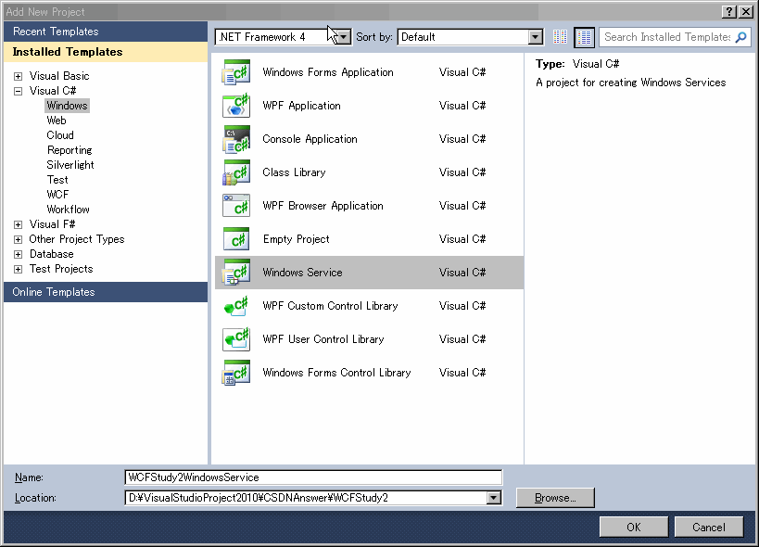
Task: Expand the Test Projects node
Action: tap(18, 269)
